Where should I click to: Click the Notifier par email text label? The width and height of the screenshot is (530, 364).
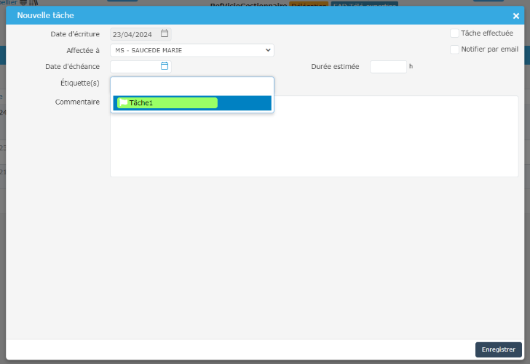489,49
